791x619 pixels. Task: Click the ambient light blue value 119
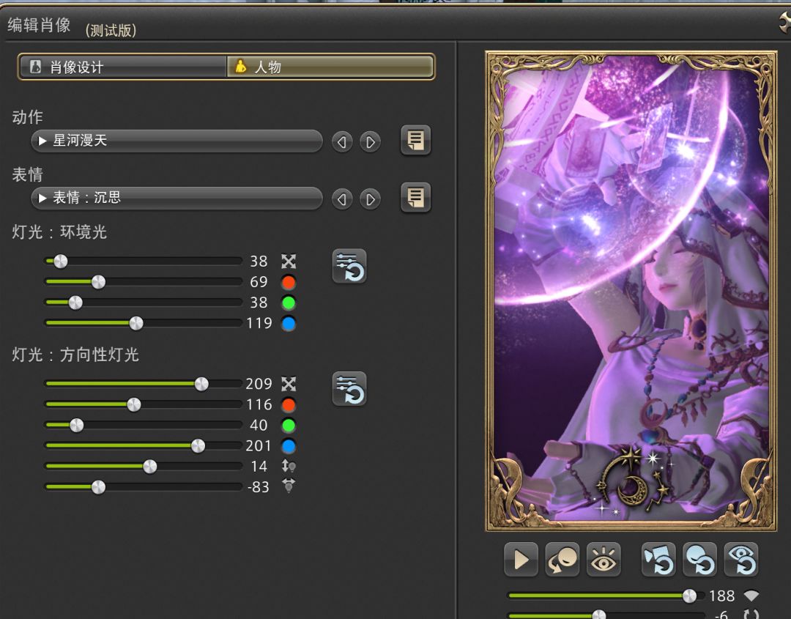[259, 323]
